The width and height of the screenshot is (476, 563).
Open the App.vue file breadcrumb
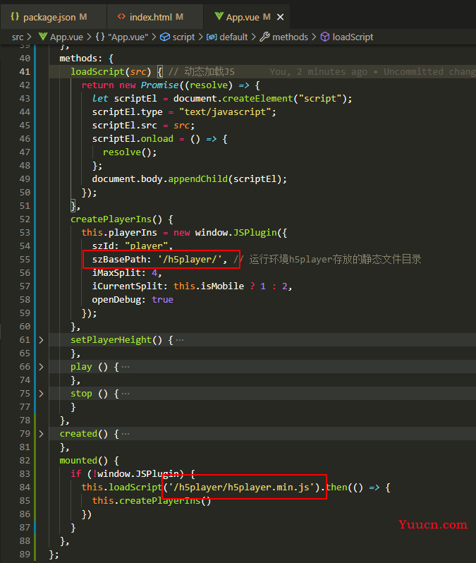[x=66, y=37]
